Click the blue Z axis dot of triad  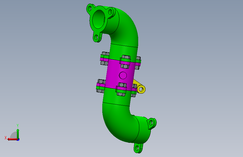pyautogui.click(x=18, y=140)
